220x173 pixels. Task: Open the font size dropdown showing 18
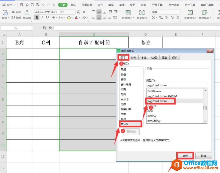74,12
